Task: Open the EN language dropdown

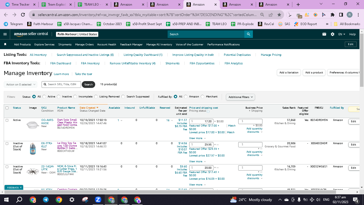Action: (x=342, y=34)
